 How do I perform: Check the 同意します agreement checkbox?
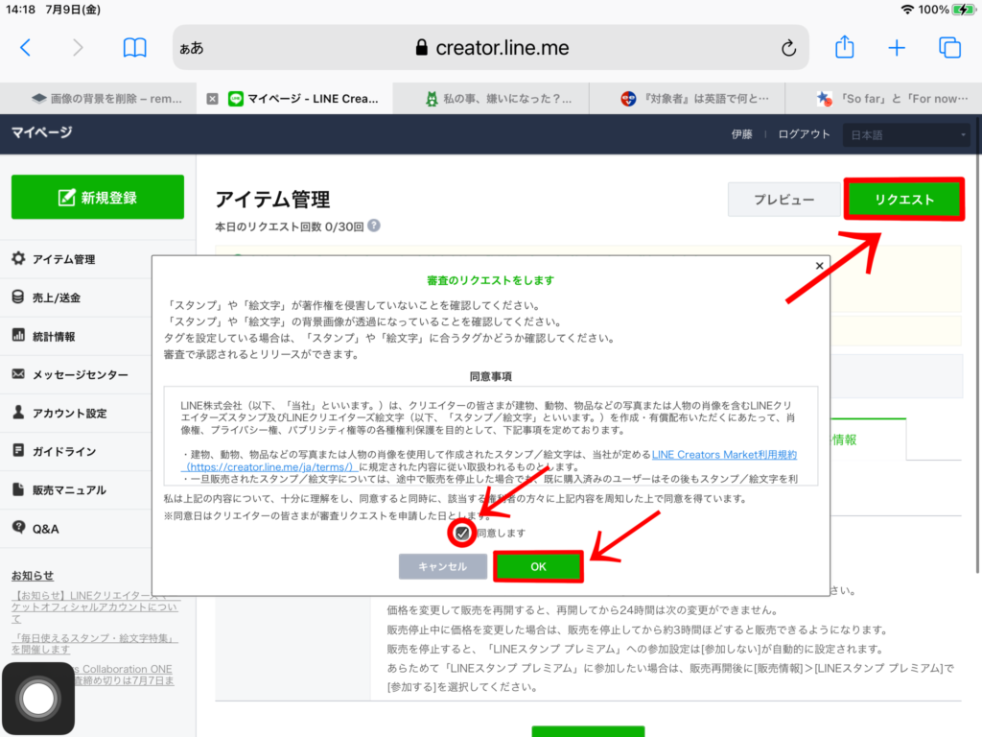pos(460,533)
